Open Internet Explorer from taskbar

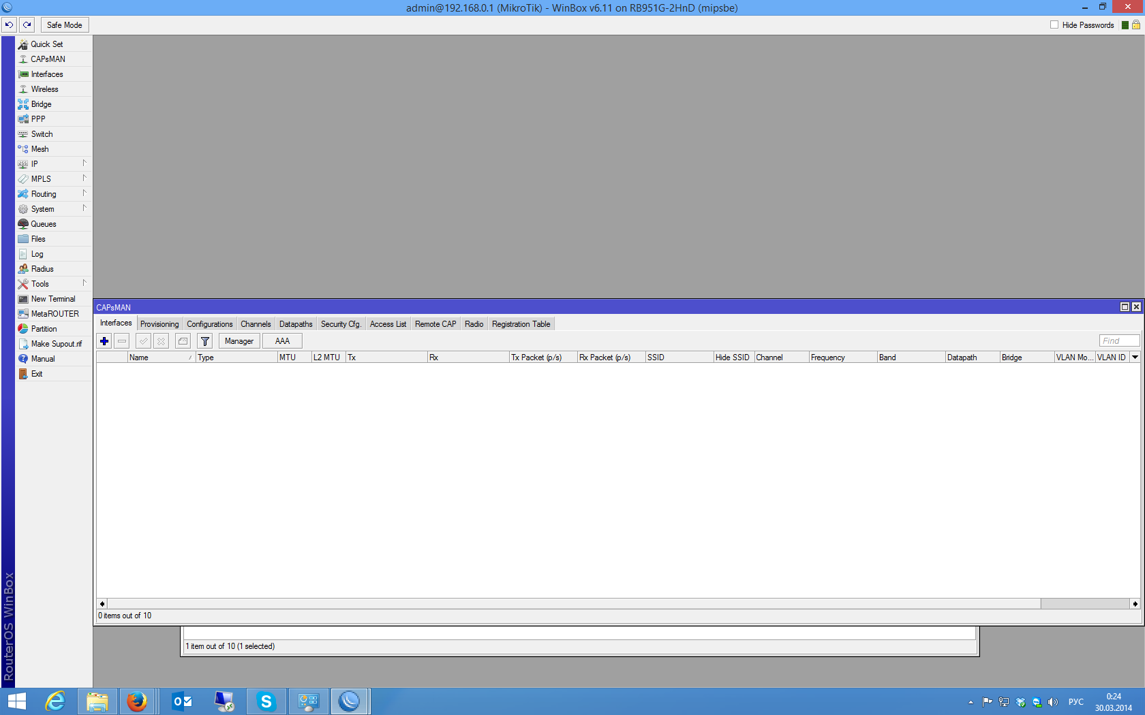pyautogui.click(x=55, y=701)
